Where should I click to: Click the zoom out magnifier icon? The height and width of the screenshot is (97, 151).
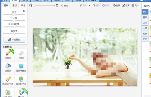click(x=31, y=5)
